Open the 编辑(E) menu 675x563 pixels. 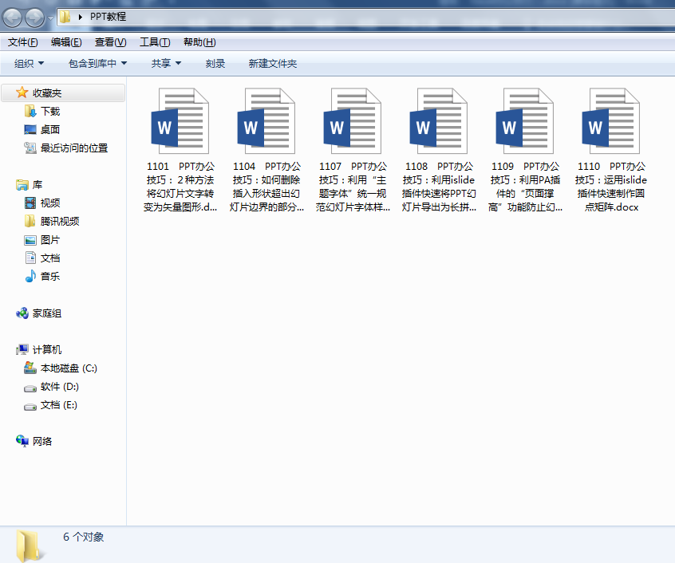pos(66,42)
